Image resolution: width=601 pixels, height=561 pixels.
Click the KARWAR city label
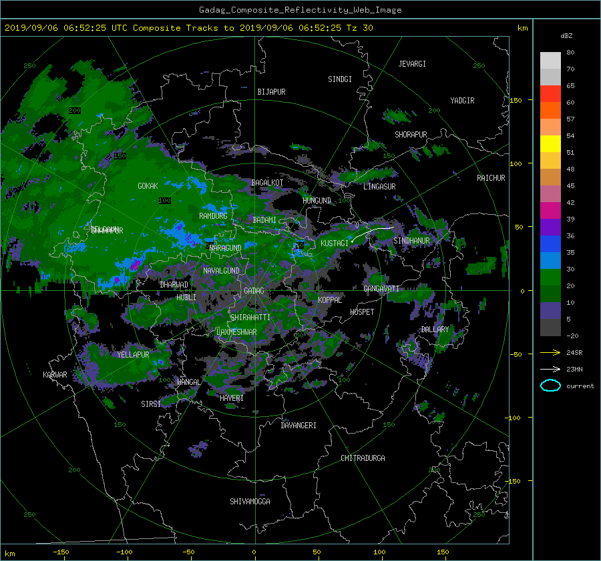click(x=55, y=374)
